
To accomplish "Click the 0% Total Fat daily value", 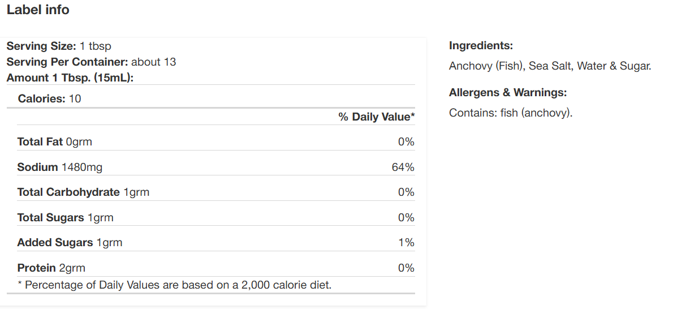I will [x=406, y=141].
